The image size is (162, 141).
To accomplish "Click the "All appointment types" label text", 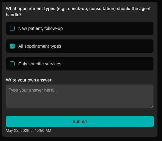I will 40,46.
